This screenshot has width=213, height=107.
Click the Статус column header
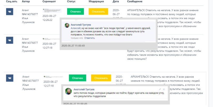pos(71,2)
